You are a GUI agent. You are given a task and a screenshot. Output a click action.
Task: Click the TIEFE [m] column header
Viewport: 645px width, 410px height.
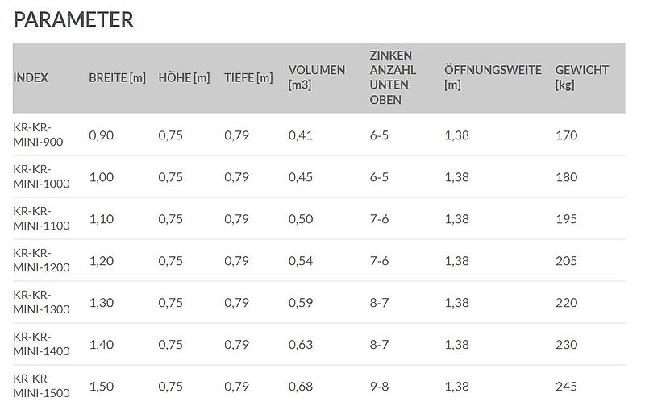click(x=248, y=78)
